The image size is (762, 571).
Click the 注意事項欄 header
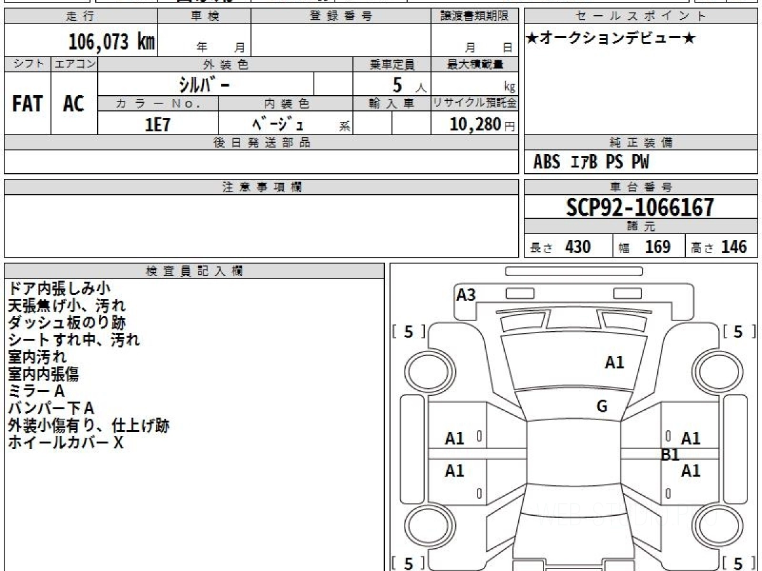pos(261,187)
